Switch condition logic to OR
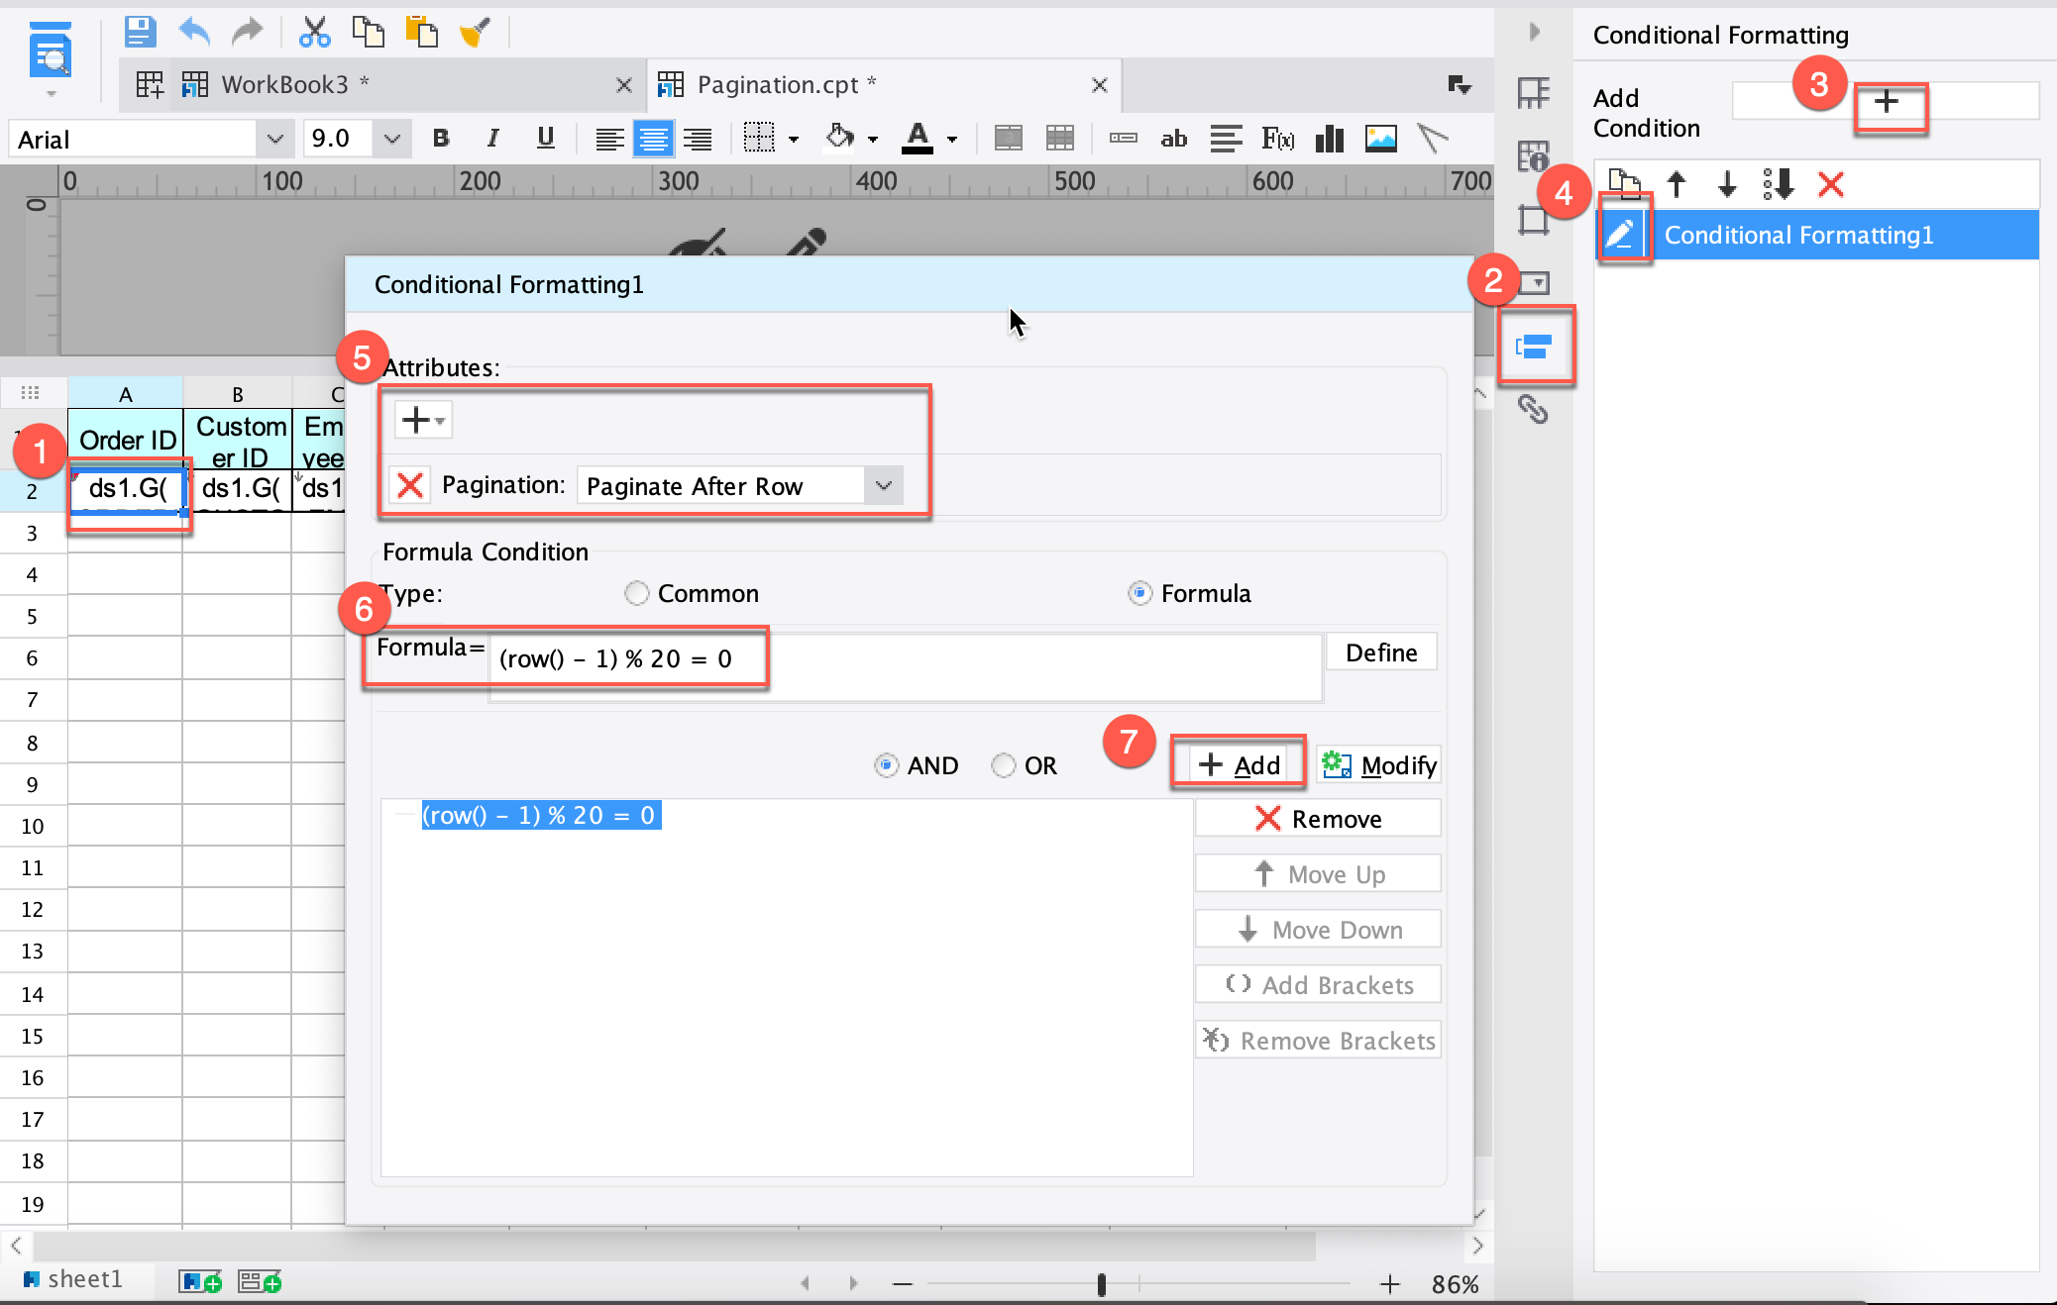This screenshot has height=1305, width=2057. (1005, 764)
